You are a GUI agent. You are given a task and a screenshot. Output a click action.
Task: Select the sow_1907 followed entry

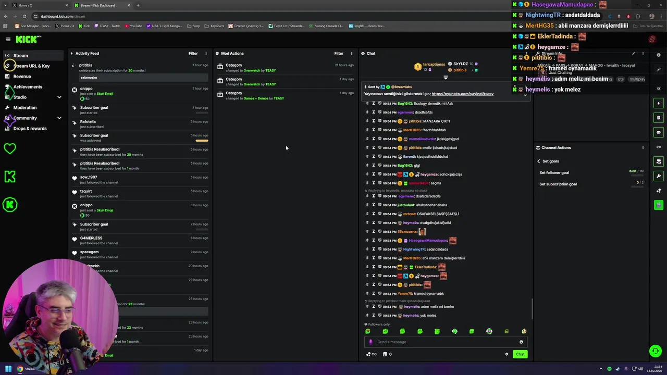point(141,180)
